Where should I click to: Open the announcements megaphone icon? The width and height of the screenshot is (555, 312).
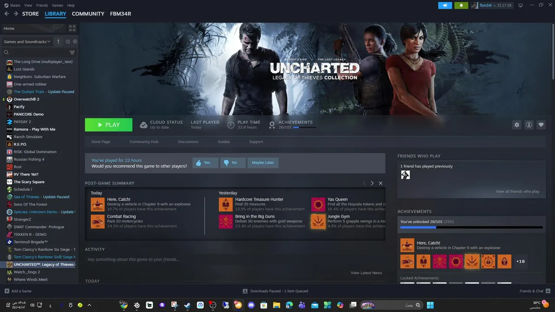pyautogui.click(x=445, y=5)
